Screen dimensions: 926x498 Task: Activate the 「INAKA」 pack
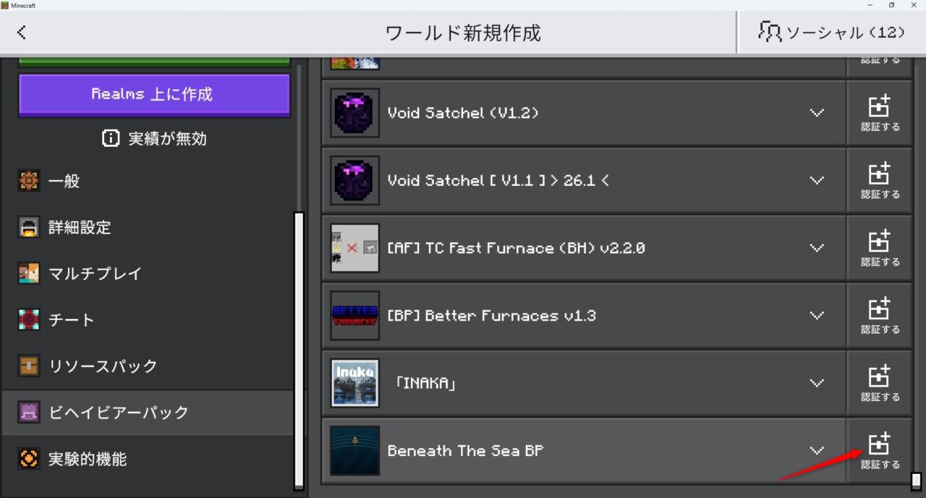pyautogui.click(x=880, y=383)
